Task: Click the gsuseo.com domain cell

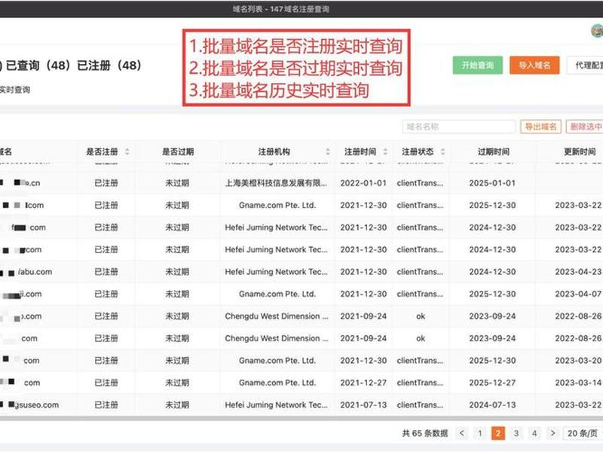Action: point(37,405)
